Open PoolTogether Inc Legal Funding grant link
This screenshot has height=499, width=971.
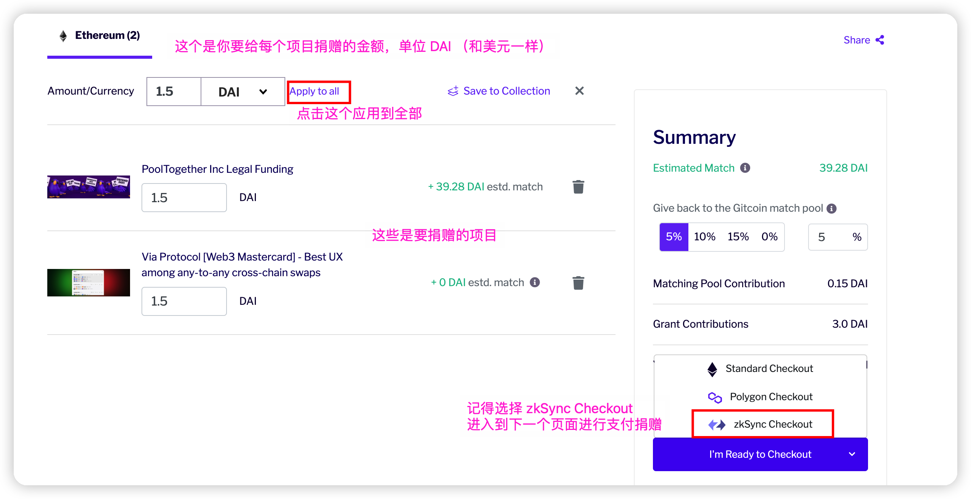[217, 169]
